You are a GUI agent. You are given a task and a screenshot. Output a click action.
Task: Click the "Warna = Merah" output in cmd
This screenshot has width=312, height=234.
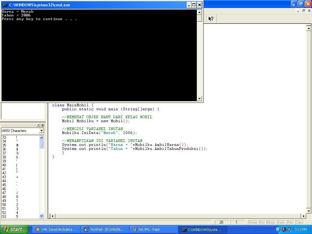17,12
